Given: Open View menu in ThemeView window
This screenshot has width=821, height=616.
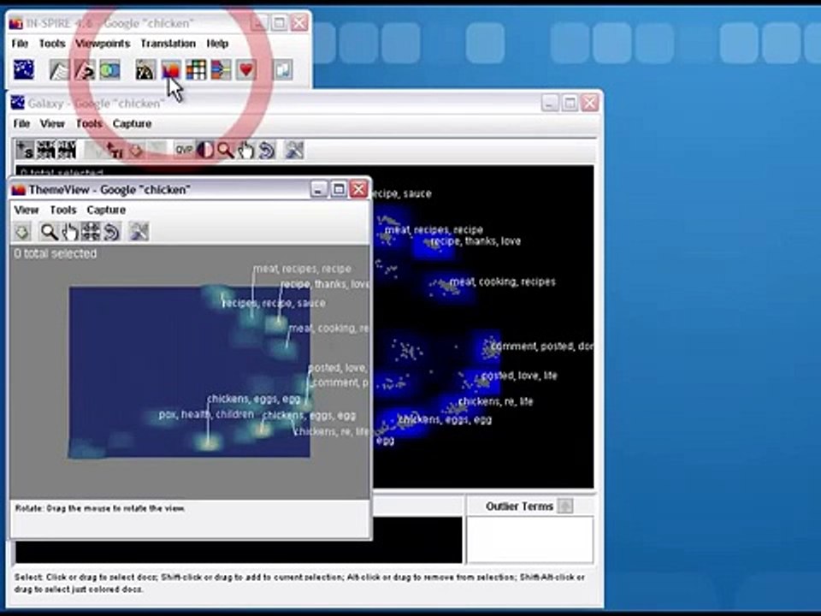Looking at the screenshot, I should point(27,210).
